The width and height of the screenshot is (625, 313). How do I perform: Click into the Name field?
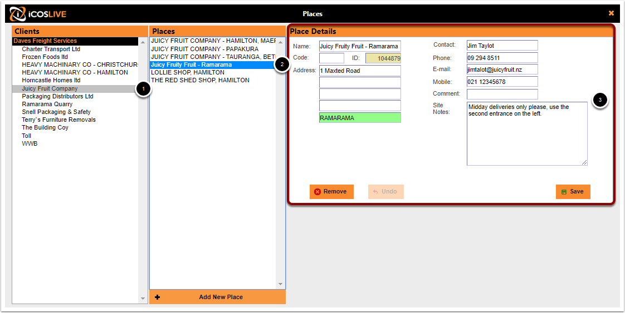click(x=360, y=46)
